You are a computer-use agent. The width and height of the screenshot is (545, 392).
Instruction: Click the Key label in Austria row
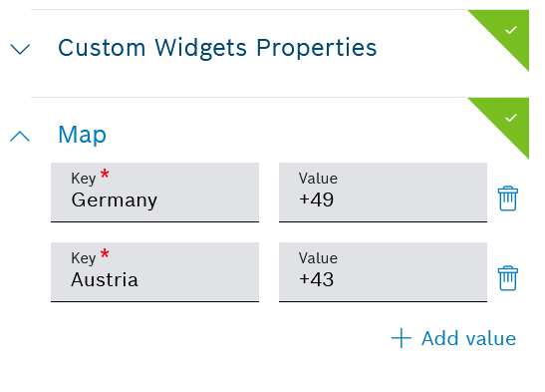84,258
